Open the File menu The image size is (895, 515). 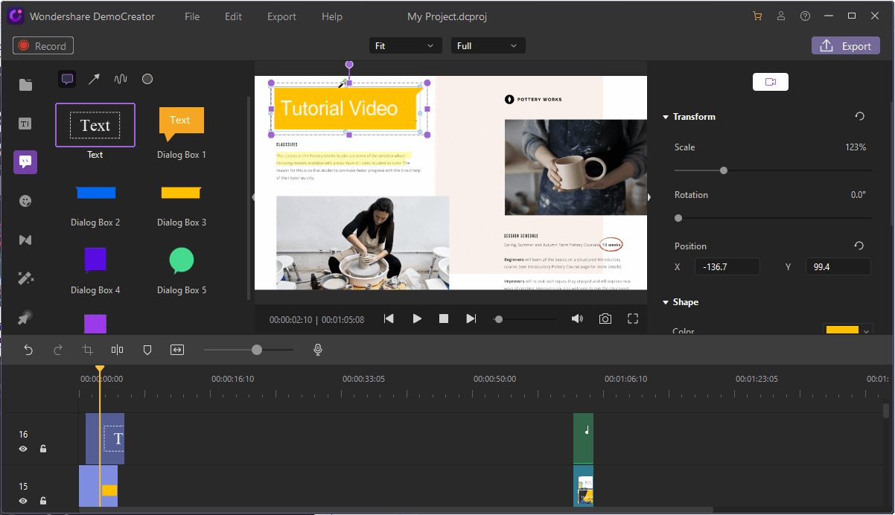pyautogui.click(x=192, y=16)
